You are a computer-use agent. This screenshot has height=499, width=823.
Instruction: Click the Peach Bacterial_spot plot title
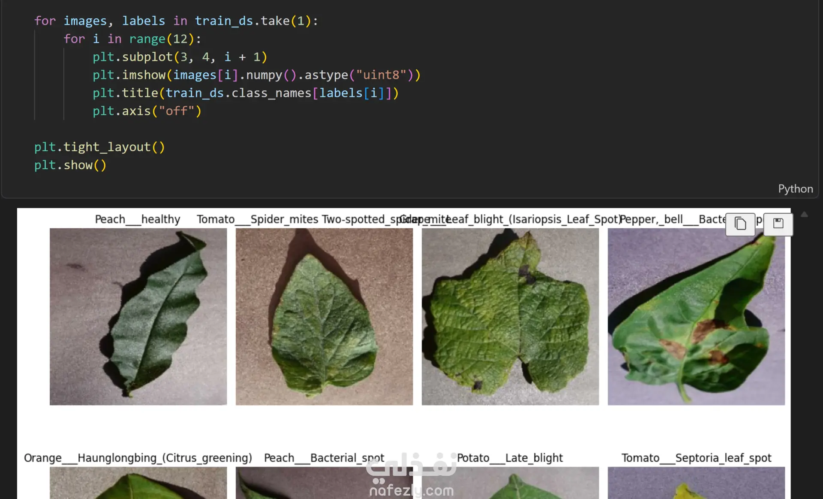[x=324, y=458]
